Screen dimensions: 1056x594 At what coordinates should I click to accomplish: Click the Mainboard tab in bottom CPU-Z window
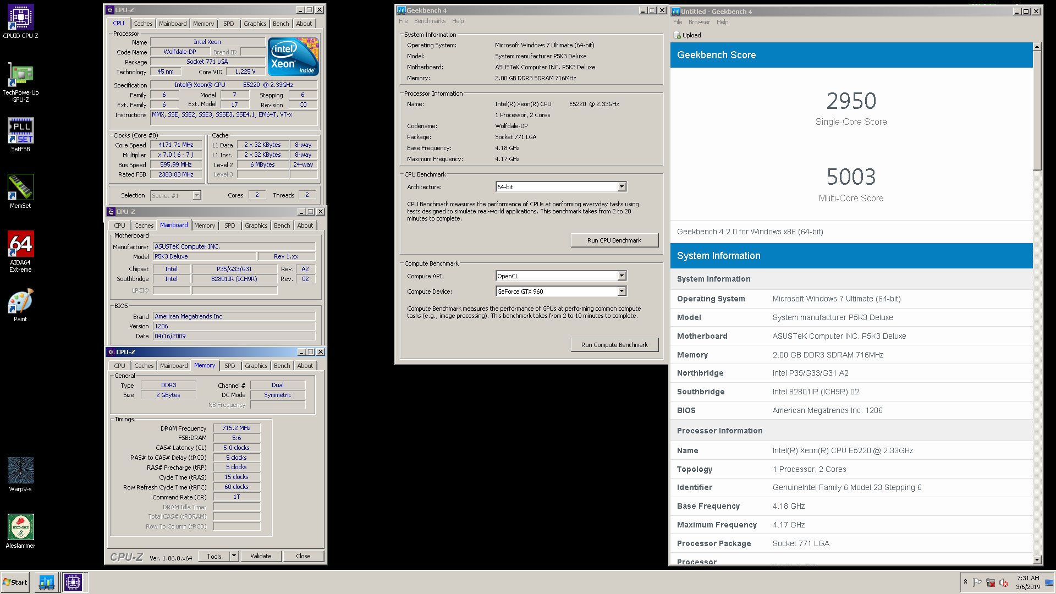tap(174, 366)
